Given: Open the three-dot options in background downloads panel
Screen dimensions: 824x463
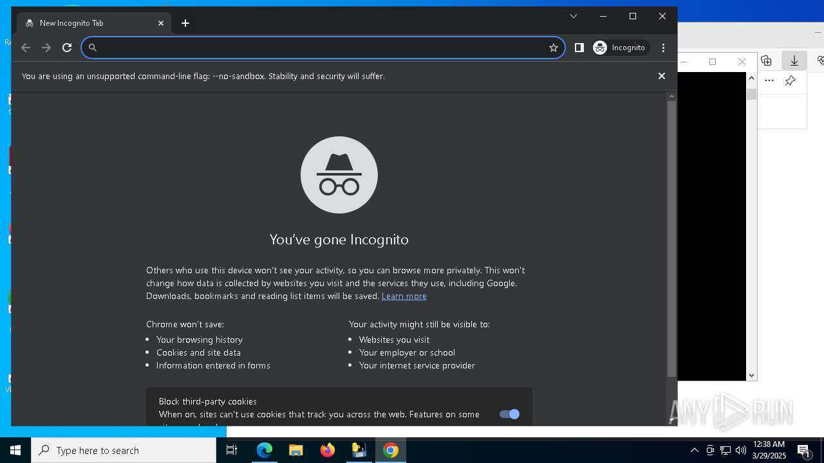Looking at the screenshot, I should coord(769,80).
